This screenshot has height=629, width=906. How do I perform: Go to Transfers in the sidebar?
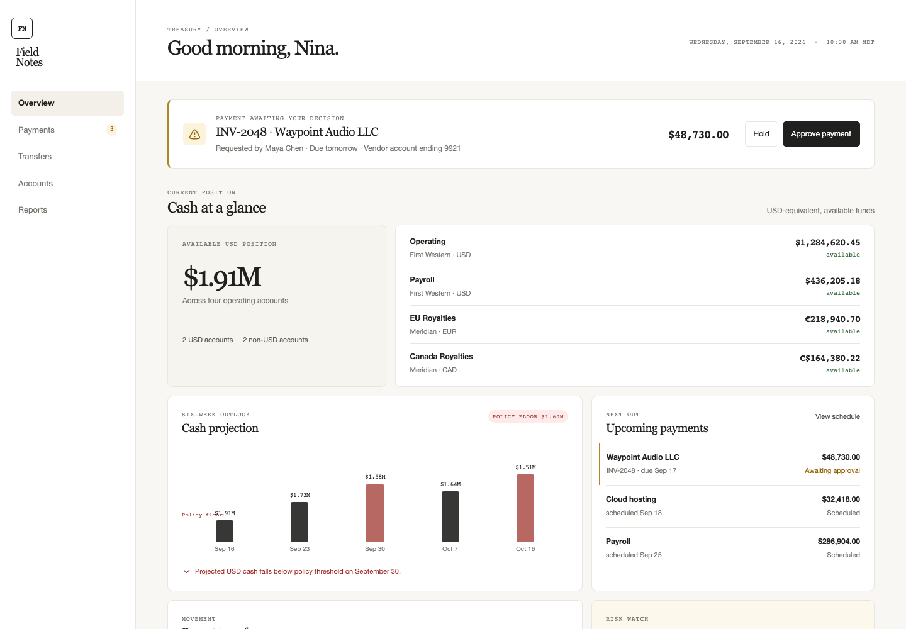[67, 157]
